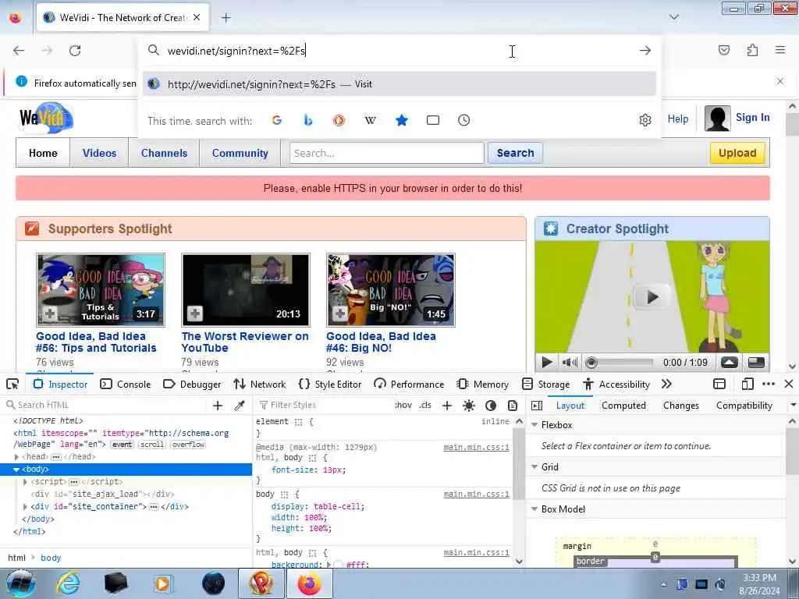Image resolution: width=799 pixels, height=599 pixels.
Task: Toggle .cls class panel
Action: point(425,406)
